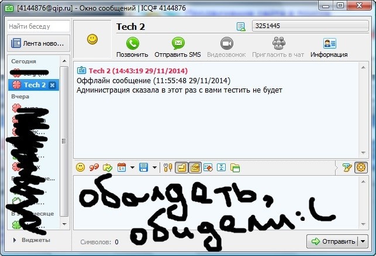This screenshot has width=376, height=256.
Task: Click the Найти беседу search field
Action: [39, 26]
